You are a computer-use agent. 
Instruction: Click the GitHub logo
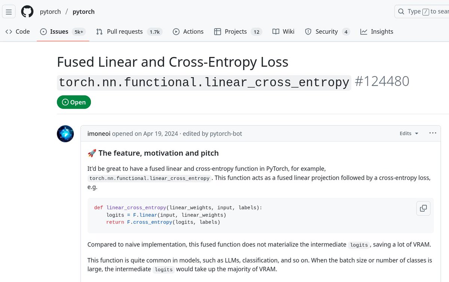coord(27,11)
